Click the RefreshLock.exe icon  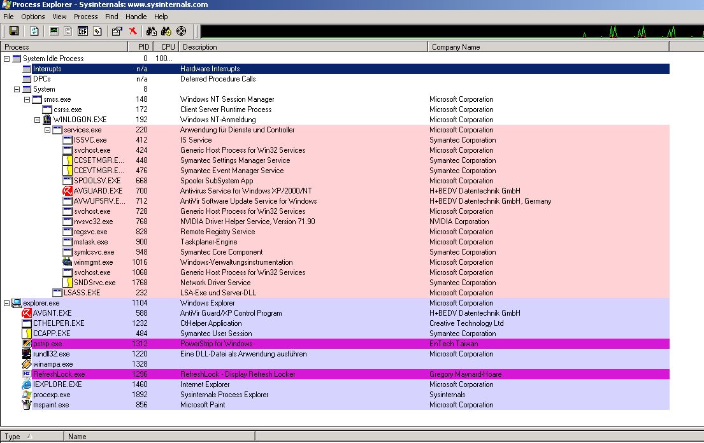(27, 374)
